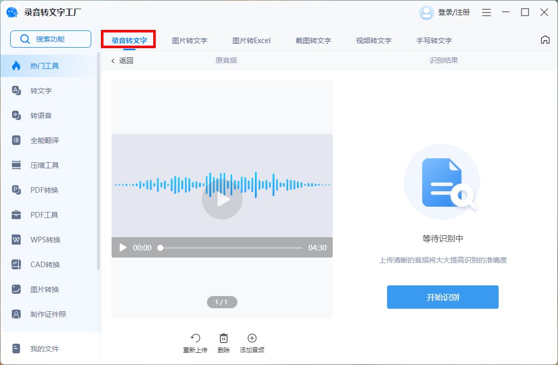Click the audio progress slider handle

pos(160,247)
